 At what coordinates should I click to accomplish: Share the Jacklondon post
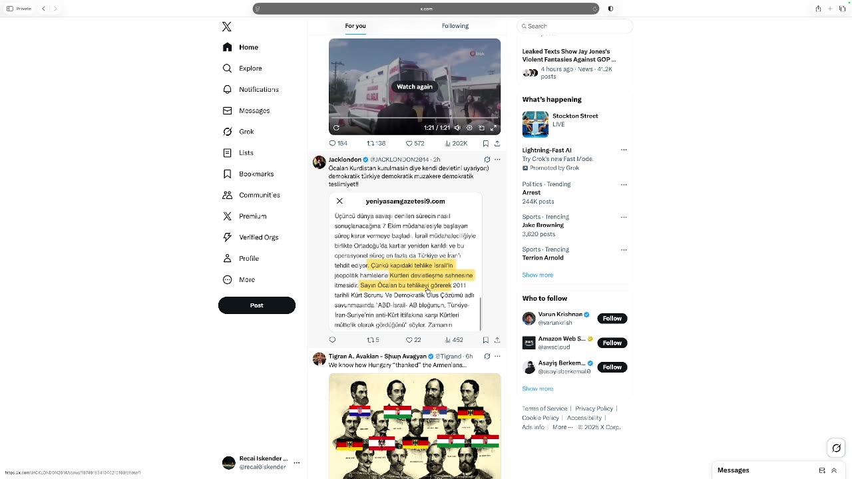(497, 340)
